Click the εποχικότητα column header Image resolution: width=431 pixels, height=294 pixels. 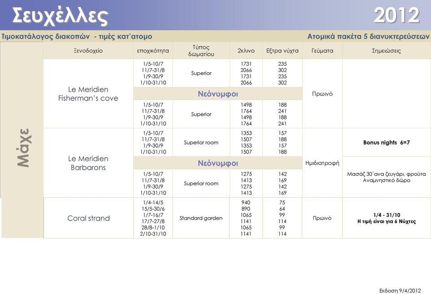(153, 51)
